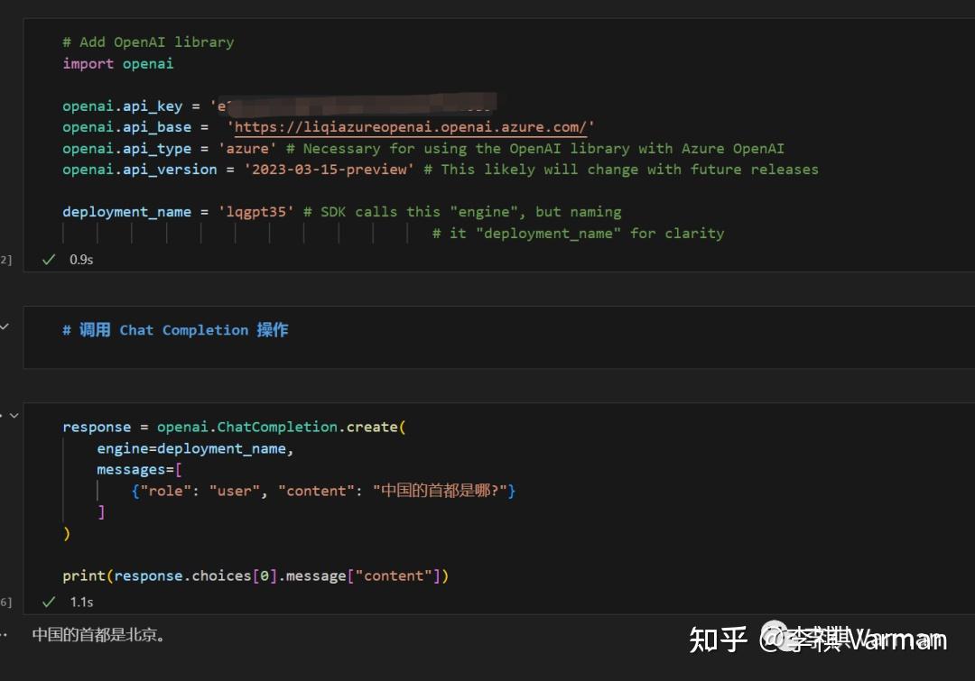Collapse the 调用 Chat Completion markdown cell

(x=4, y=327)
